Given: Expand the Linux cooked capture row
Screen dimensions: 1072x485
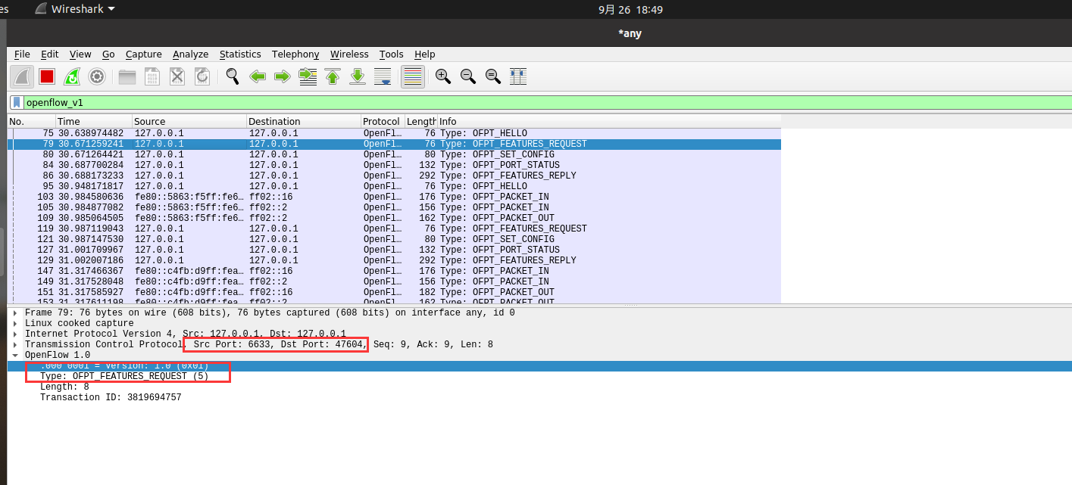Looking at the screenshot, I should click(15, 323).
